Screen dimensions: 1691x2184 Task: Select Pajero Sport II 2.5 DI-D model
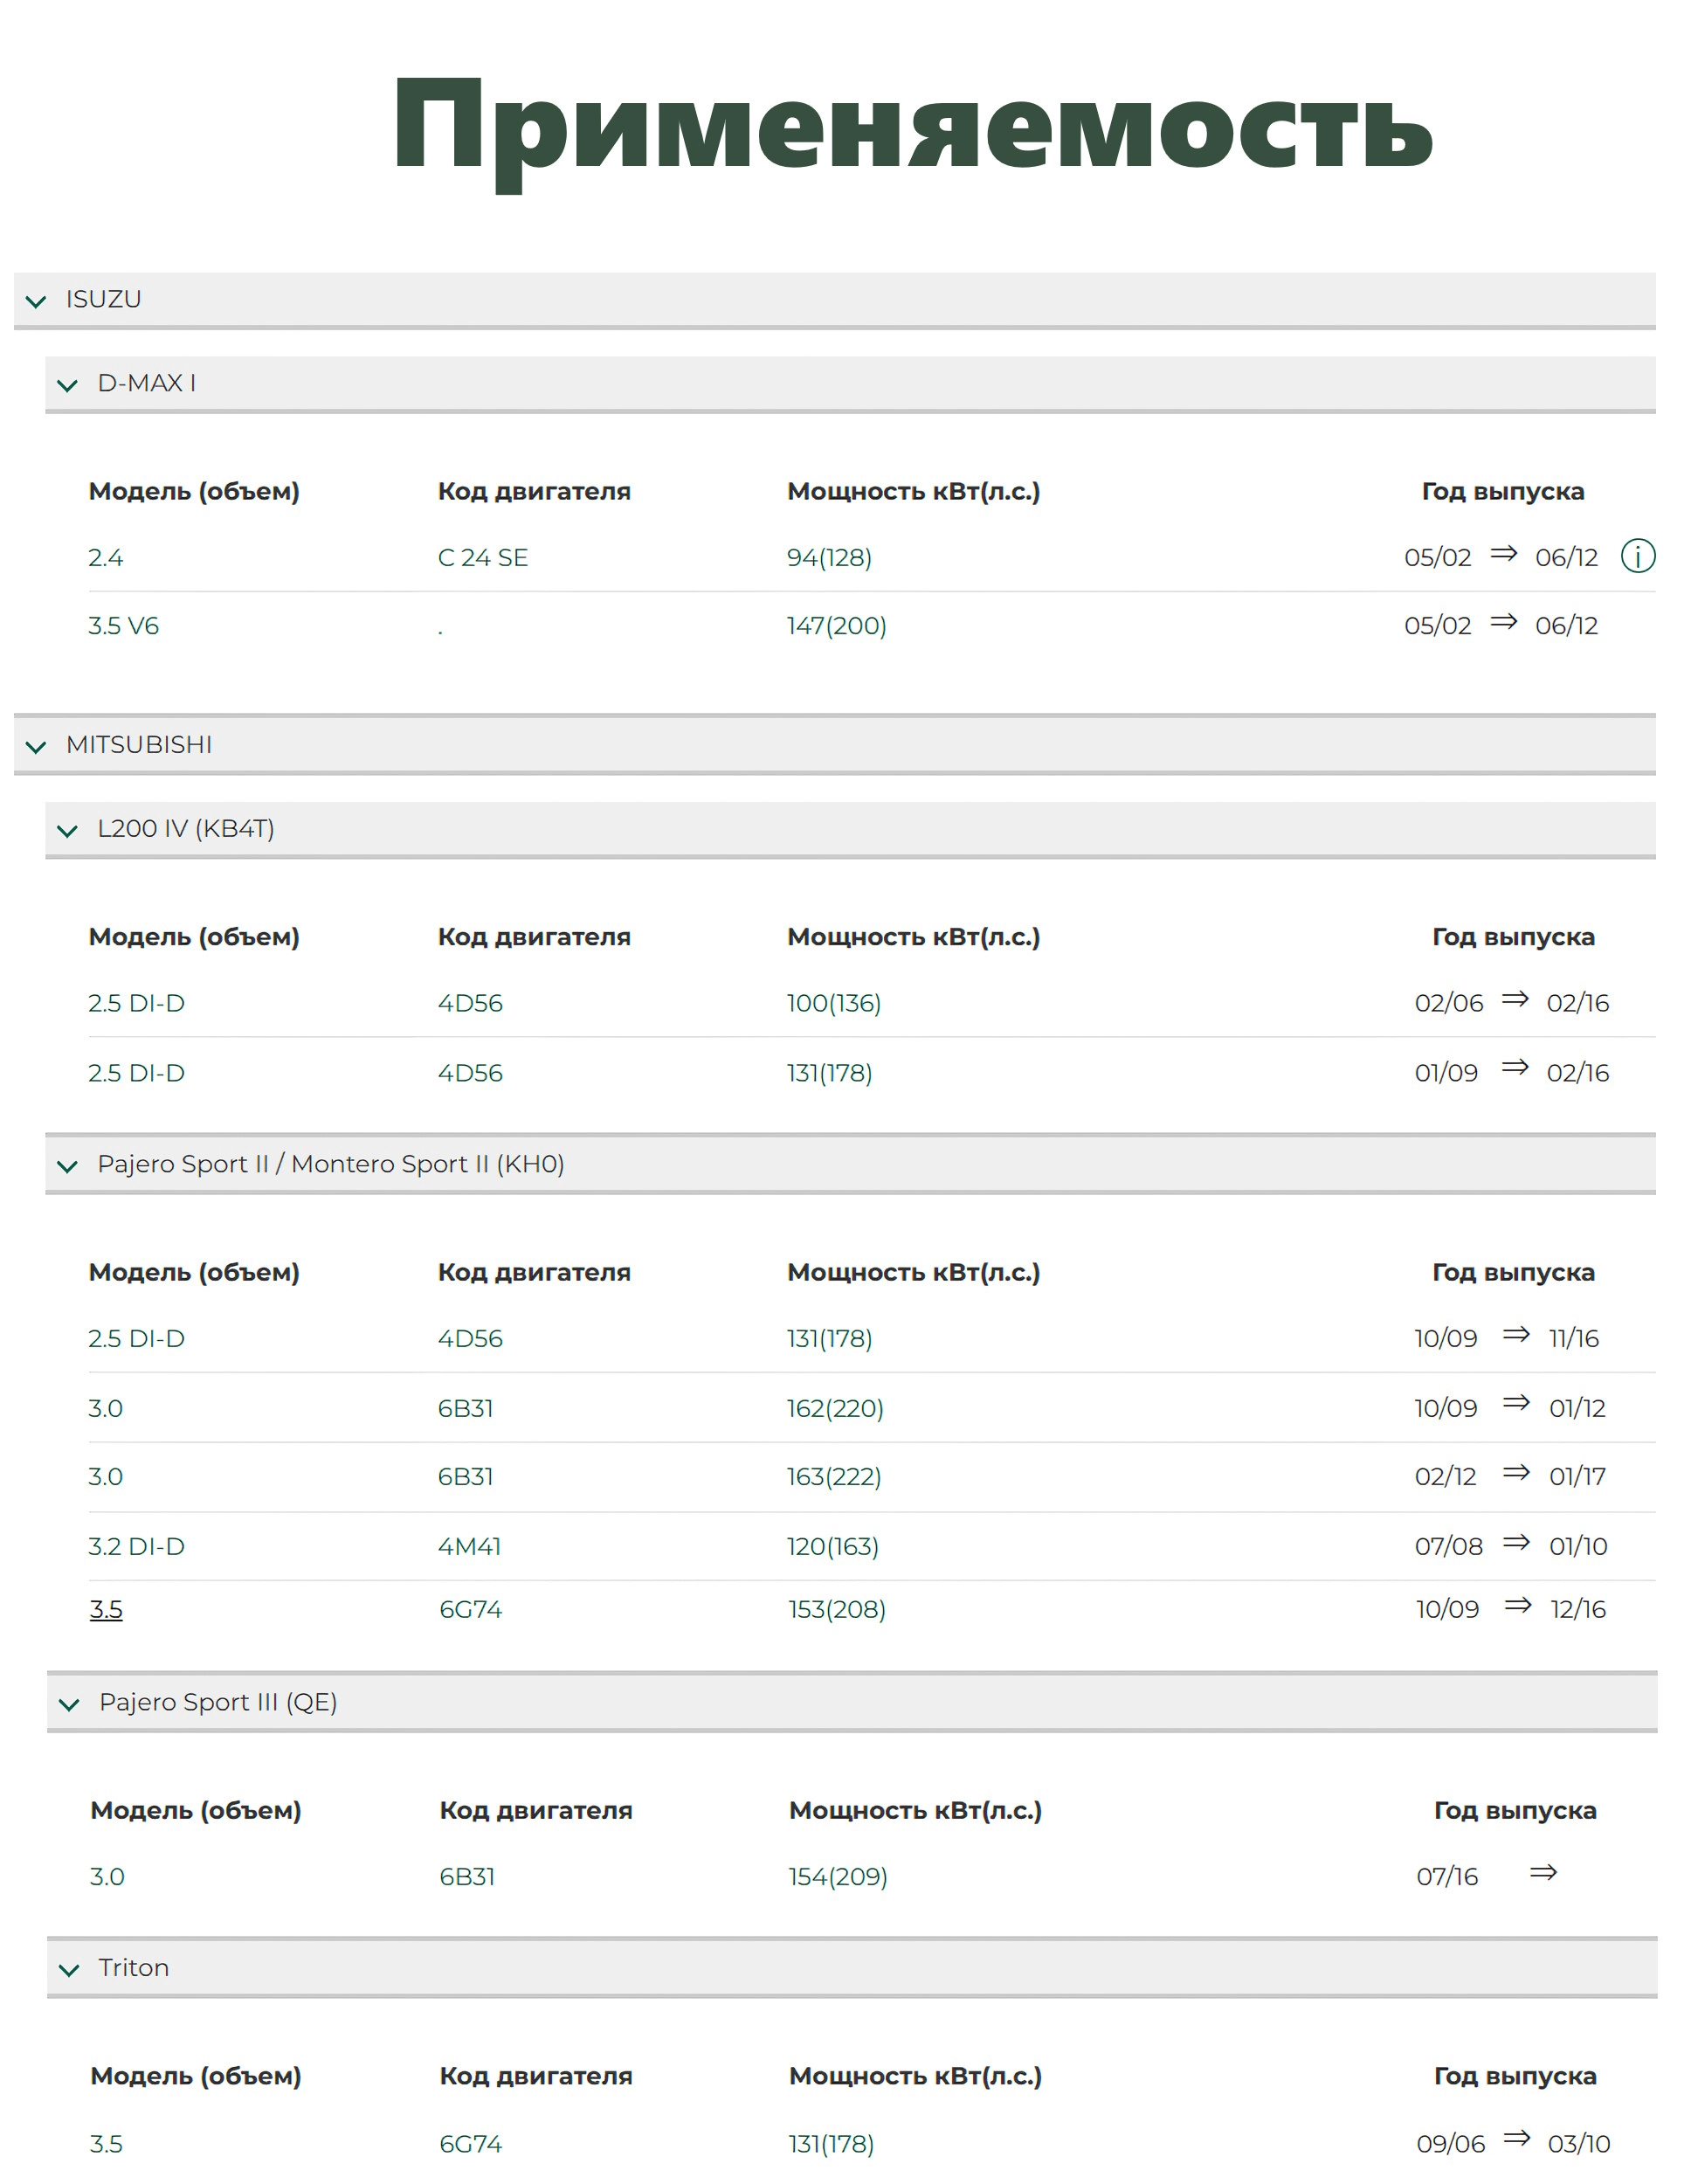136,1338
